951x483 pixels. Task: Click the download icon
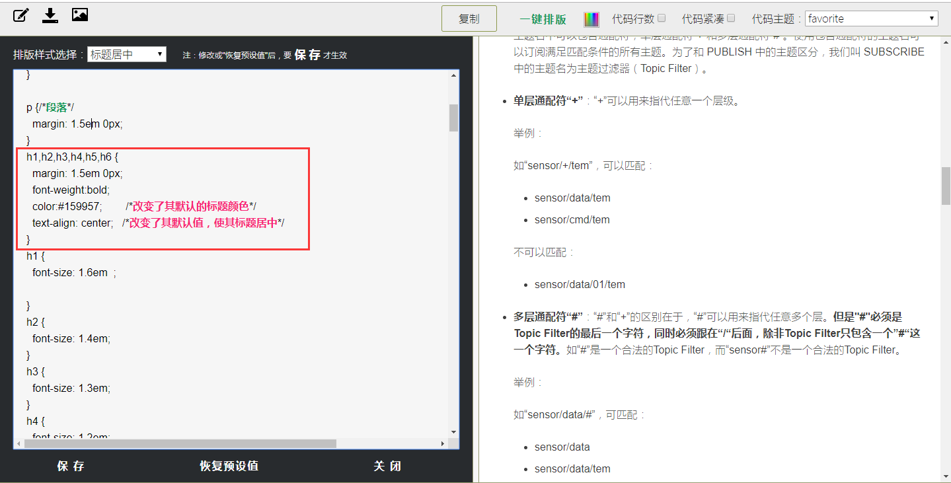[x=50, y=15]
